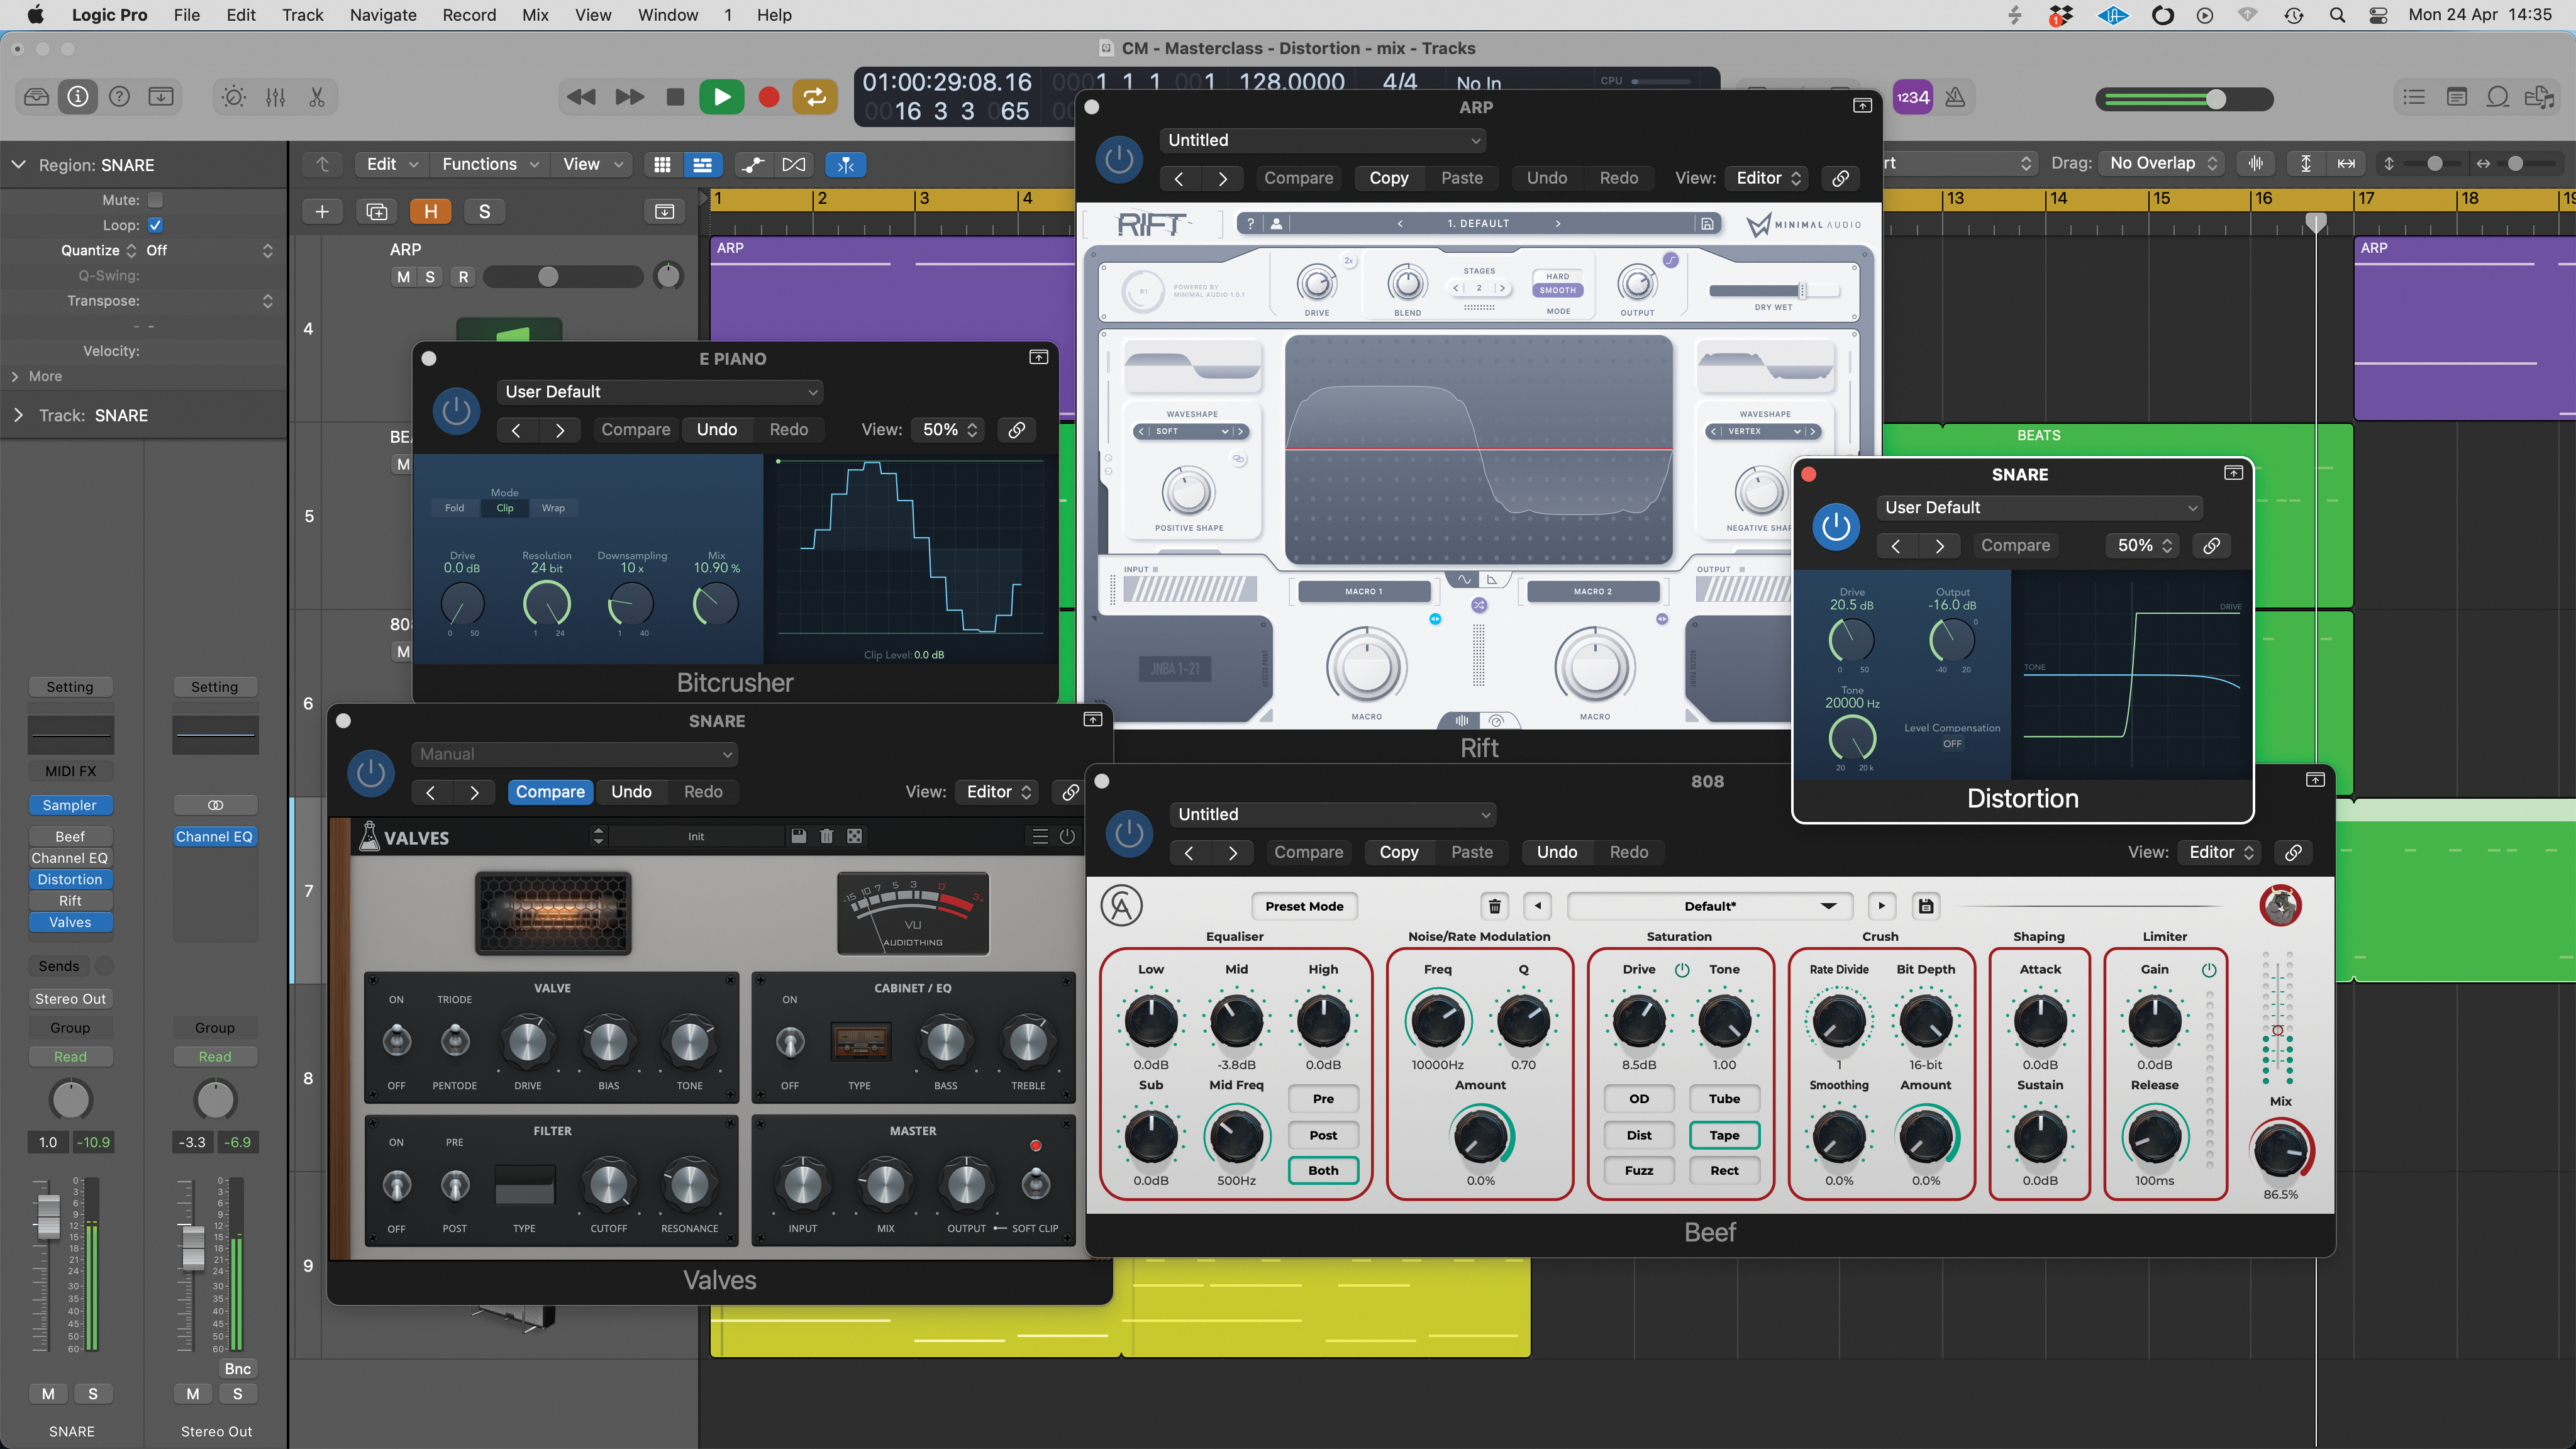The image size is (2576, 1449).
Task: Open the Window menu in menu bar
Action: 668,15
